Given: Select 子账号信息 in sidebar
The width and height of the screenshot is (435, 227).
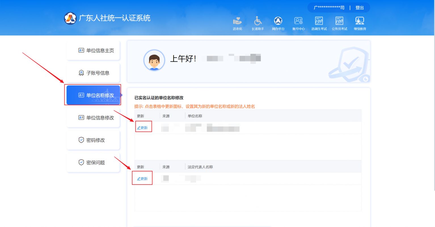Looking at the screenshot, I should point(93,73).
